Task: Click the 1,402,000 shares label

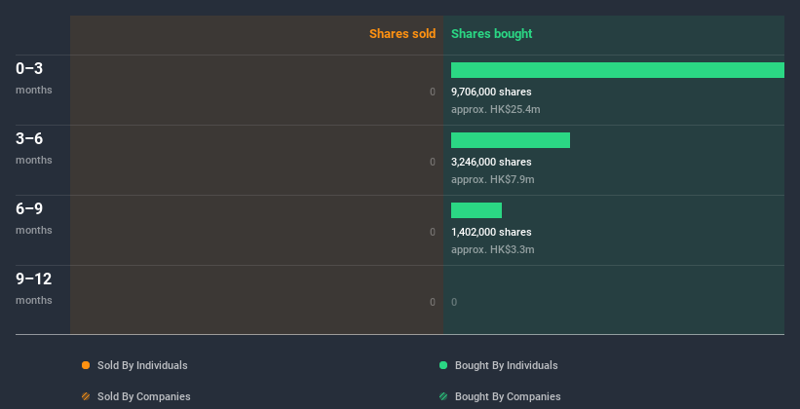Action: point(491,232)
